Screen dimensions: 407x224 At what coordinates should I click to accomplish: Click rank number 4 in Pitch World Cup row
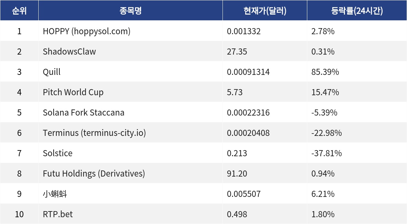pos(19,93)
